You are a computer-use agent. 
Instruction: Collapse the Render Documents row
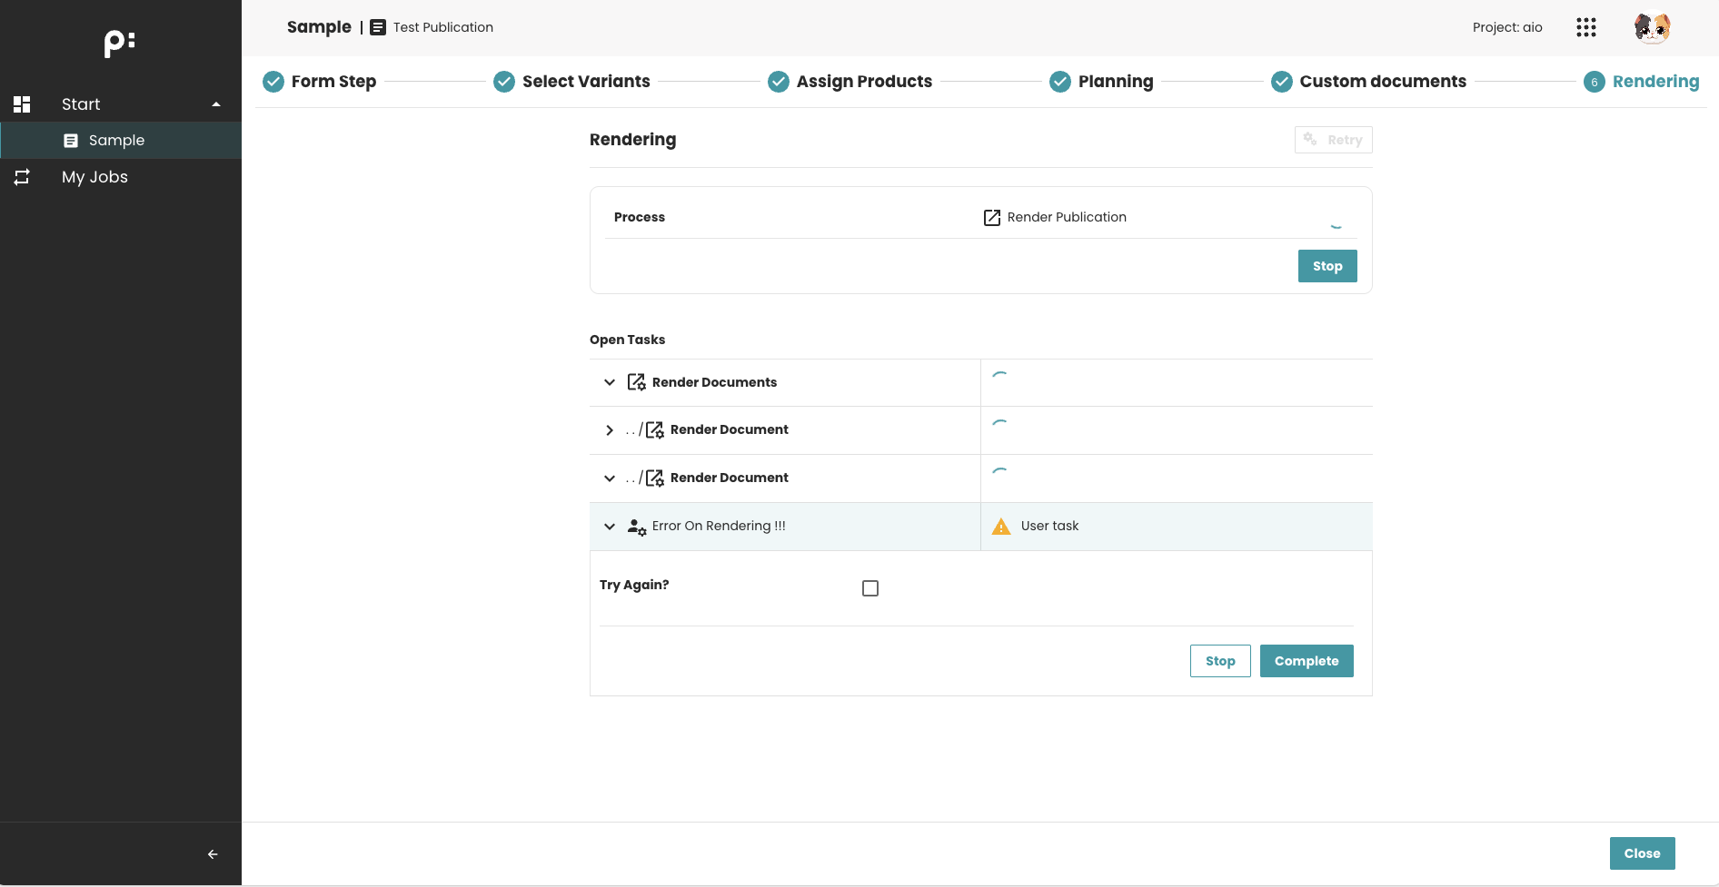[x=610, y=382]
